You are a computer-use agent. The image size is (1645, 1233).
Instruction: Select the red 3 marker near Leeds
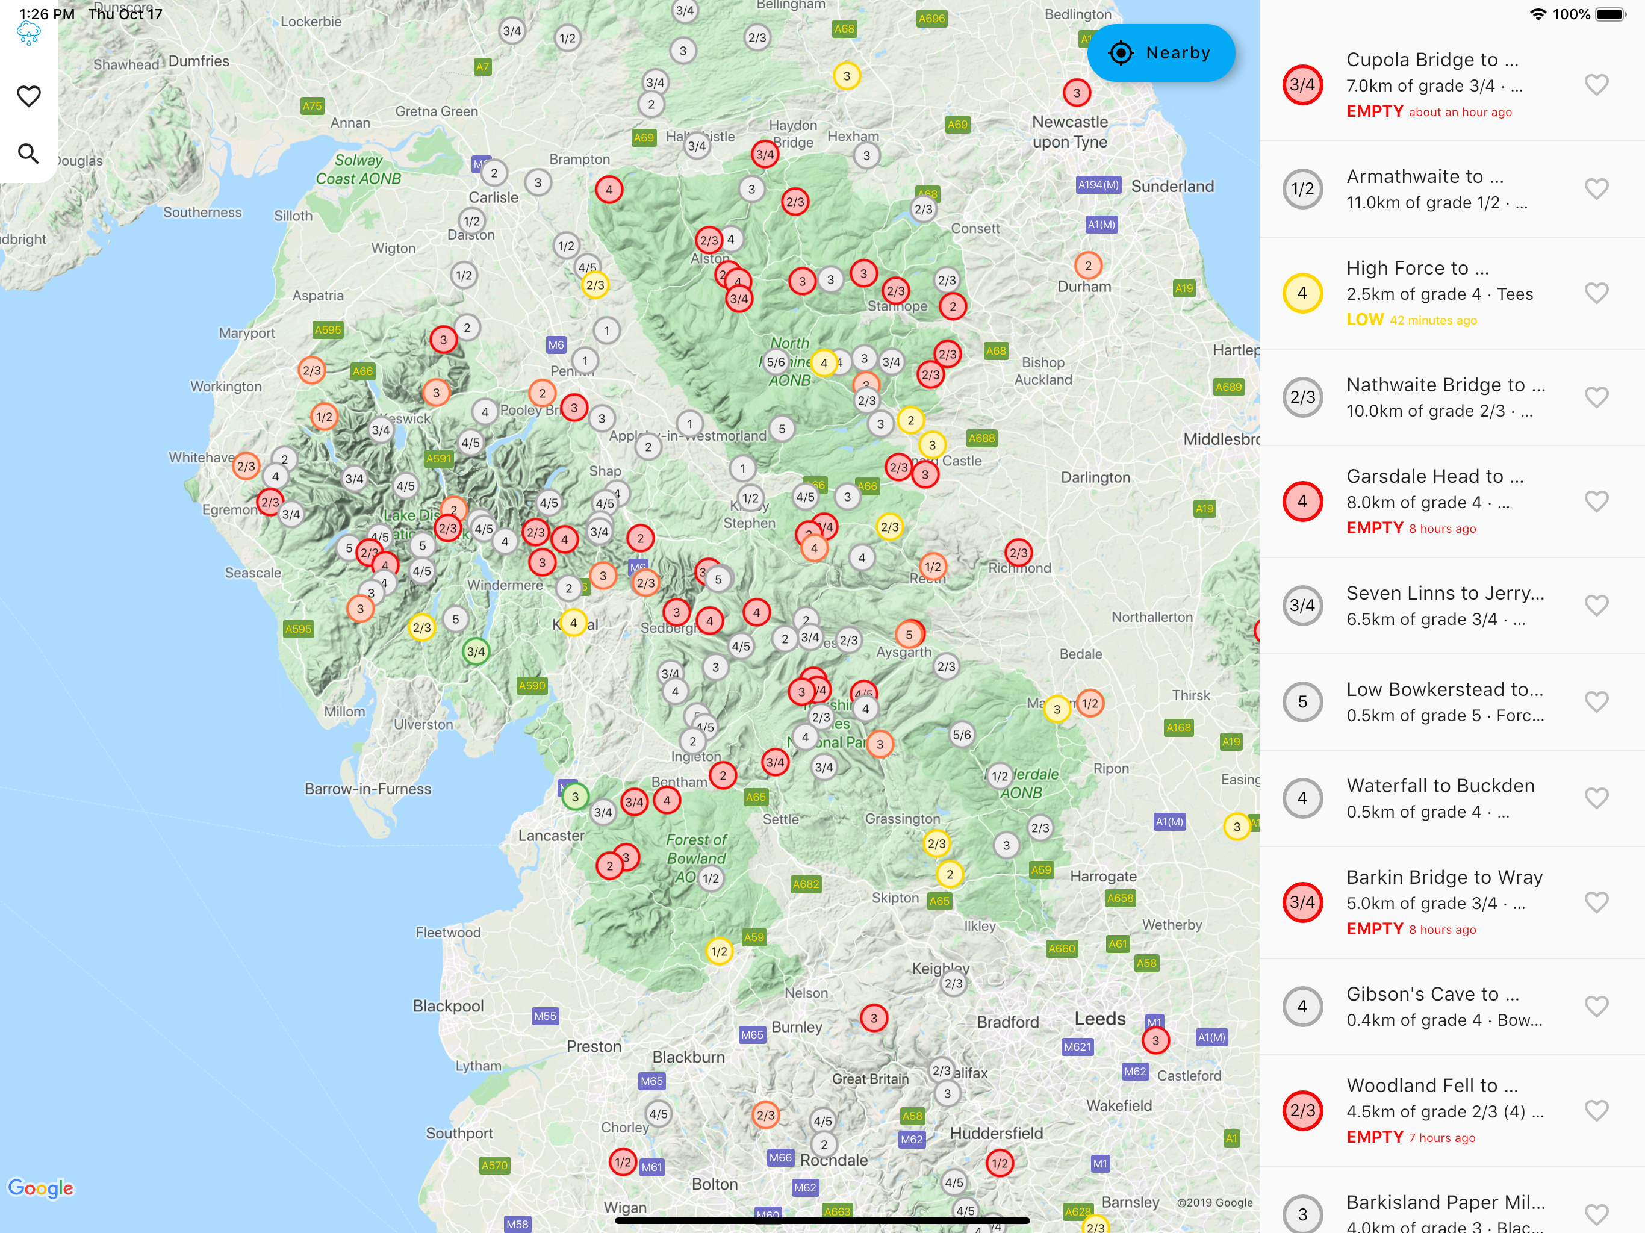[1155, 1040]
